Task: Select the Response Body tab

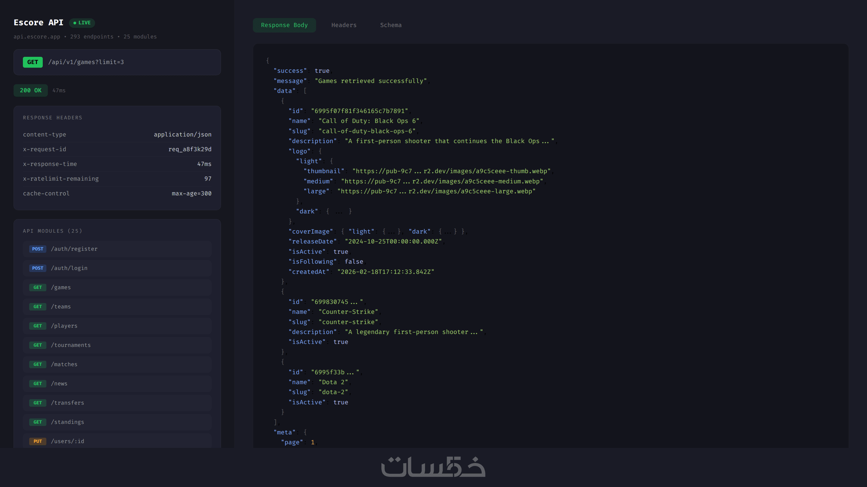Action: [284, 25]
